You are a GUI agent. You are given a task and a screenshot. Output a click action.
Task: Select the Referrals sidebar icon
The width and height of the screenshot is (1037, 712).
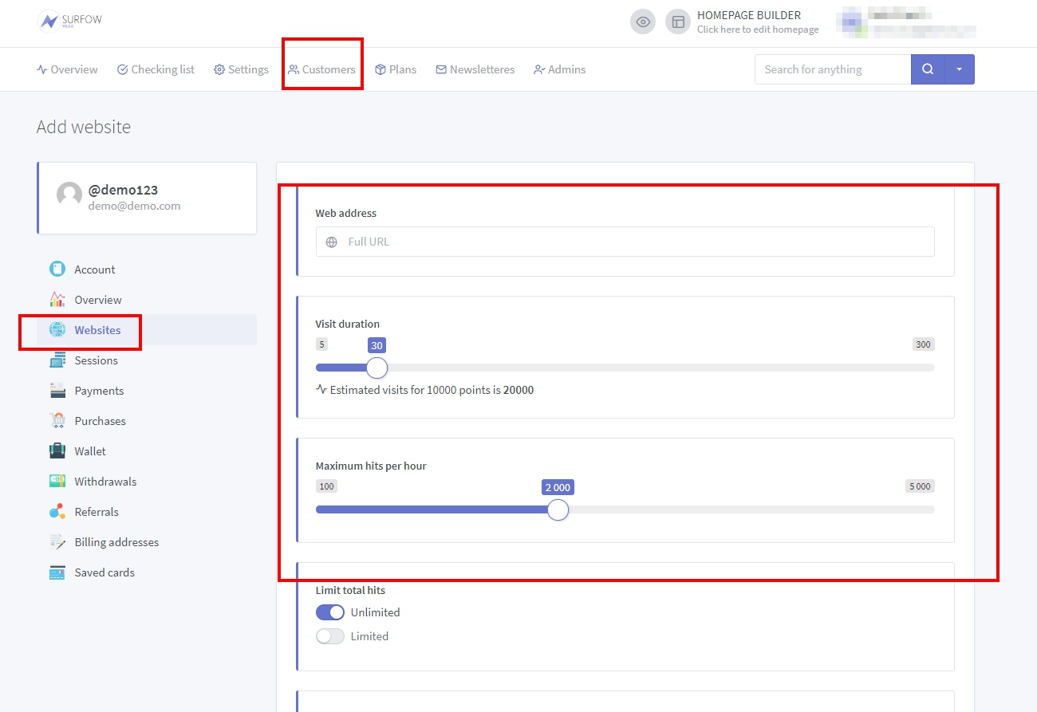tap(57, 512)
